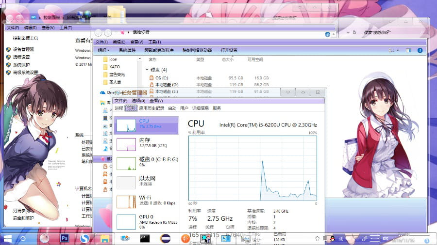Click 系统属性 in Explorer toolbar
Image resolution: width=437 pixels, height=245 pixels.
tap(127, 50)
